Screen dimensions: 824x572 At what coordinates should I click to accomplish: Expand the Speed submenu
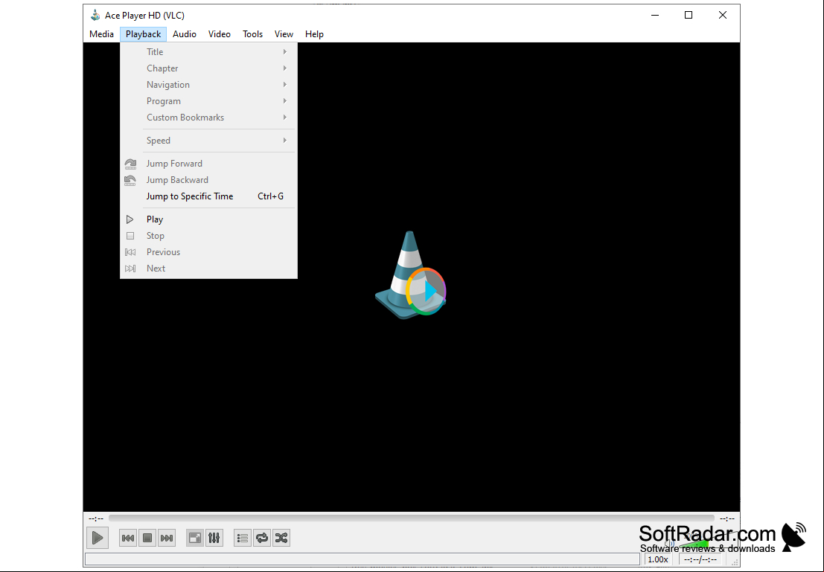pyautogui.click(x=208, y=141)
